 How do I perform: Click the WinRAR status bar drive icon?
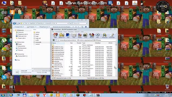pos(53,78)
